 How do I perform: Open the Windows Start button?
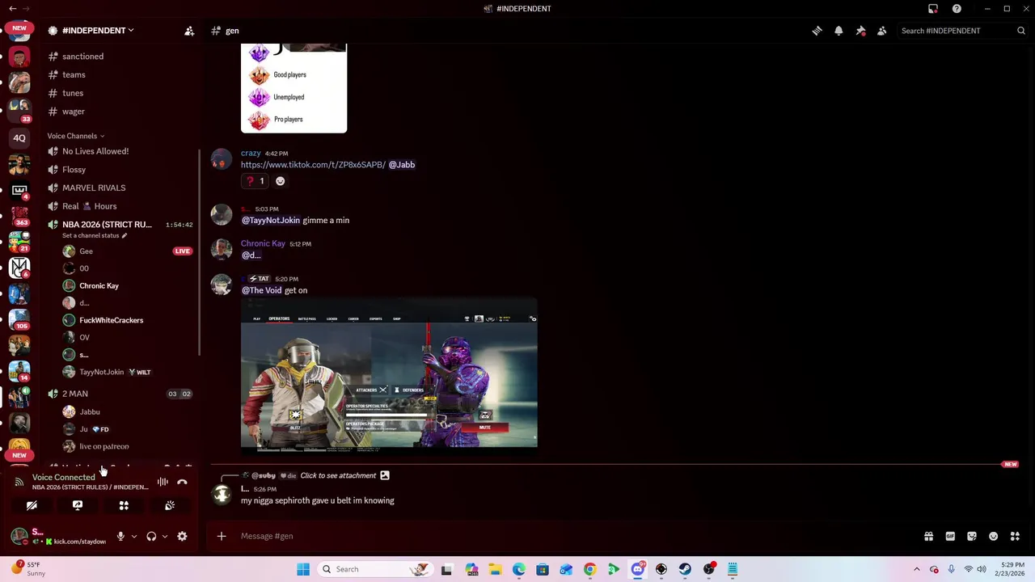[x=303, y=569]
